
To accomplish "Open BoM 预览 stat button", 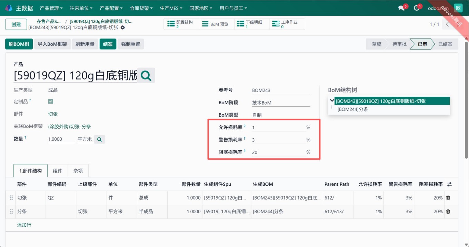I will tap(217, 24).
